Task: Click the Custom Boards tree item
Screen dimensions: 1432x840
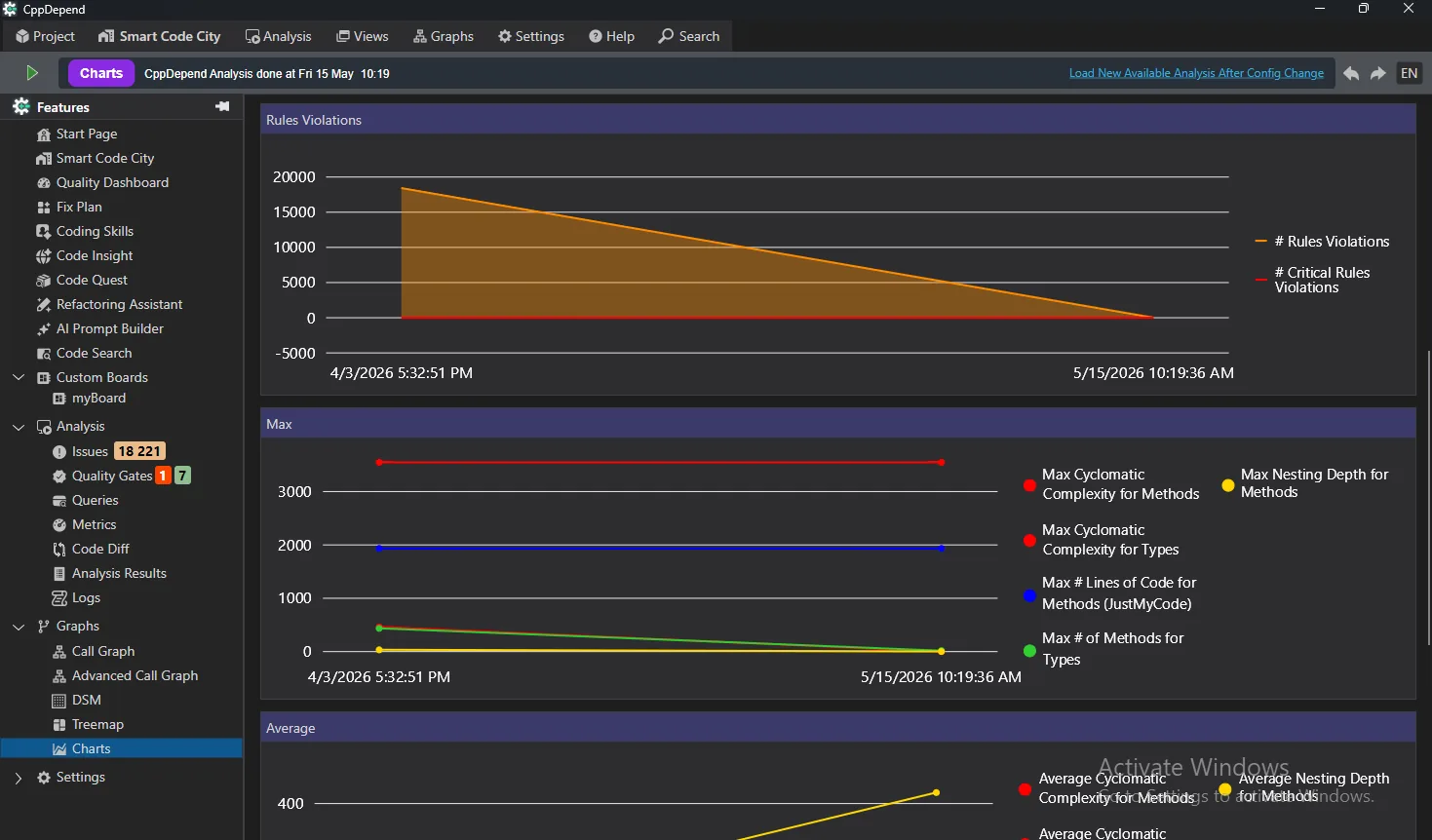Action: pos(102,377)
